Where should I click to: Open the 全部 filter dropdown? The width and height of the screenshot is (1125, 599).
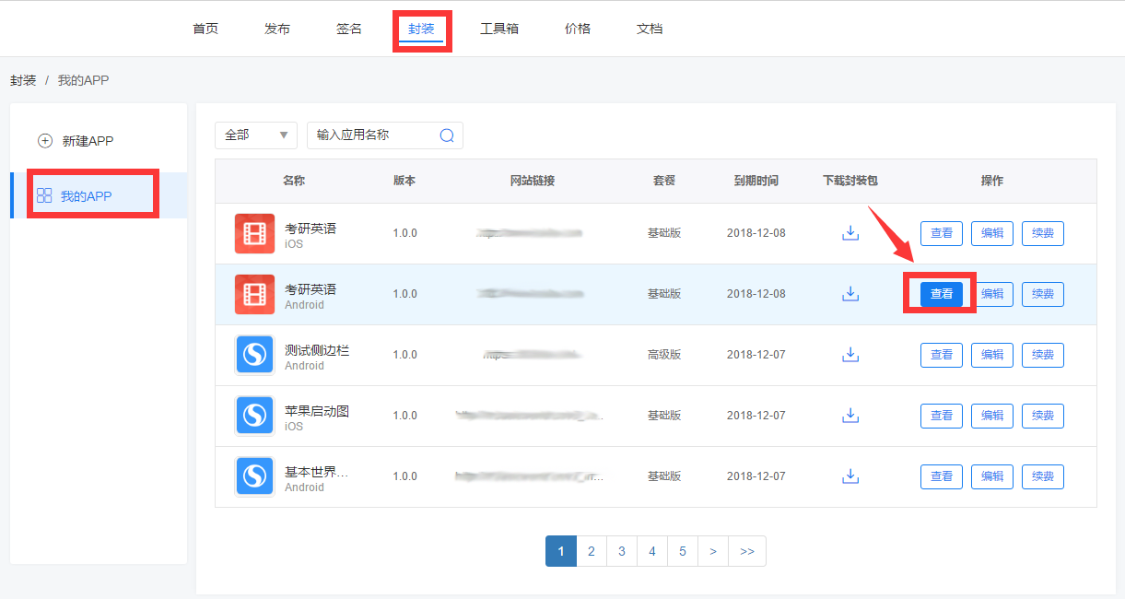coord(255,135)
